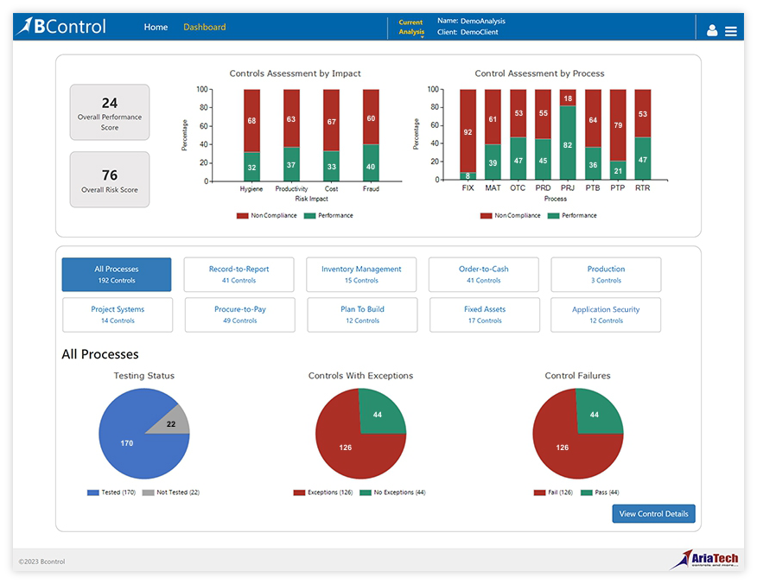Open the Inventory Management tile

(x=361, y=274)
